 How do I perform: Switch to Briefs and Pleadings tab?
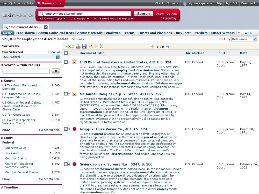click(156, 33)
